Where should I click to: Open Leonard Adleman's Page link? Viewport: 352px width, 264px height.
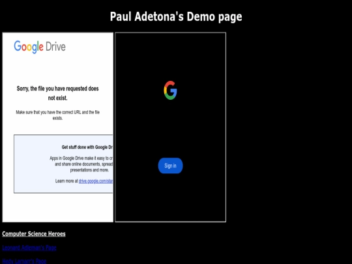pos(29,248)
